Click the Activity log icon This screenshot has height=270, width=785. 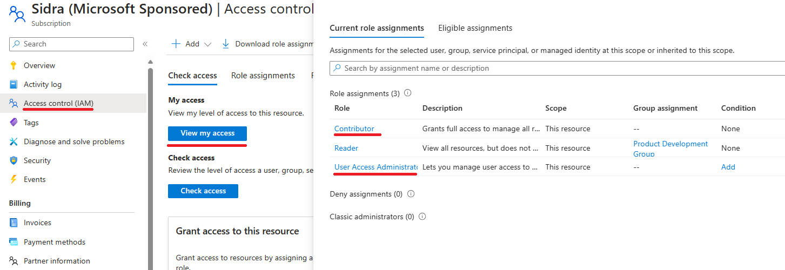click(x=14, y=84)
